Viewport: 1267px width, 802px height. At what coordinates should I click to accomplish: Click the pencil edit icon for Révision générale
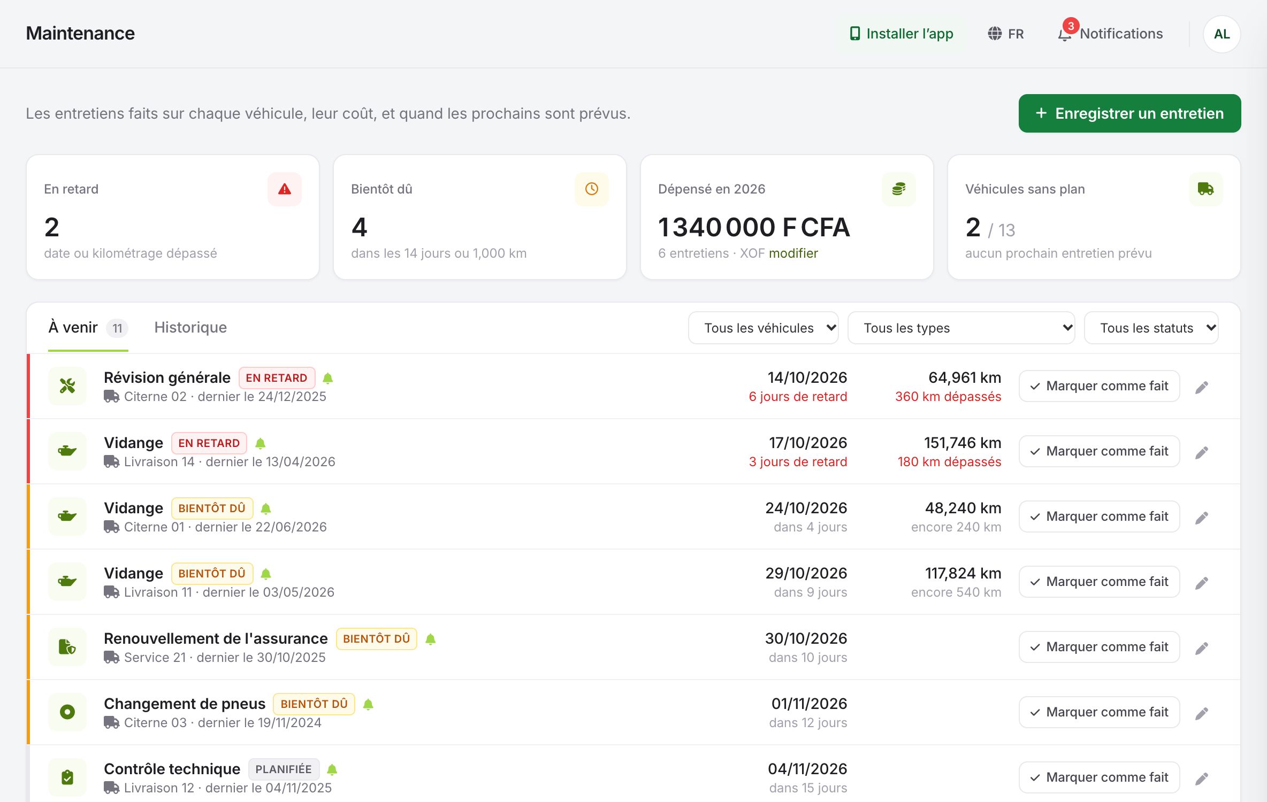1202,387
